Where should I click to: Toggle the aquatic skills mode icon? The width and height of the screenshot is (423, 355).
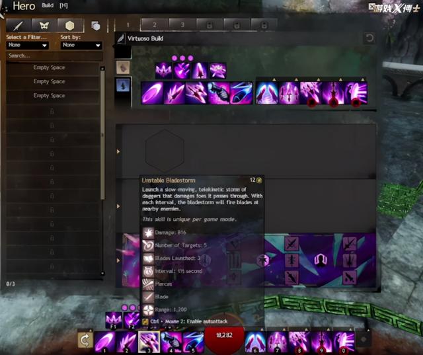123,85
